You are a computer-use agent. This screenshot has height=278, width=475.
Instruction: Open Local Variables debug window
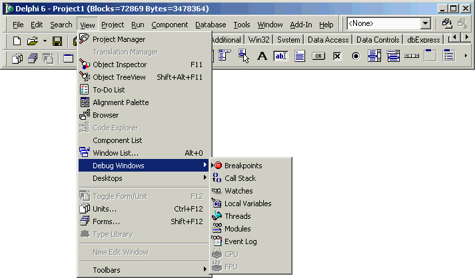pos(251,204)
